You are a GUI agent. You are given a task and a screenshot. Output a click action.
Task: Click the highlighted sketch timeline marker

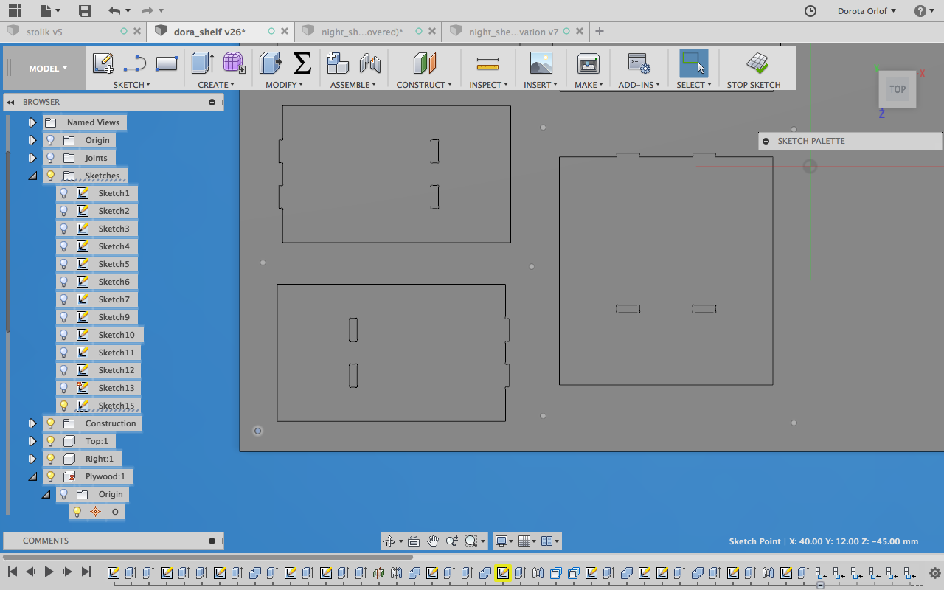coord(503,573)
